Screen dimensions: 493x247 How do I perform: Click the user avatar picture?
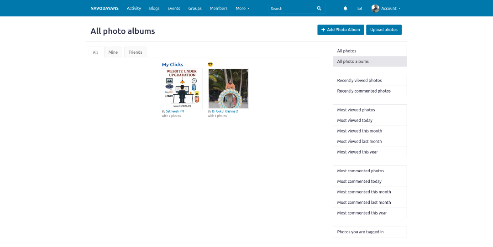(375, 8)
